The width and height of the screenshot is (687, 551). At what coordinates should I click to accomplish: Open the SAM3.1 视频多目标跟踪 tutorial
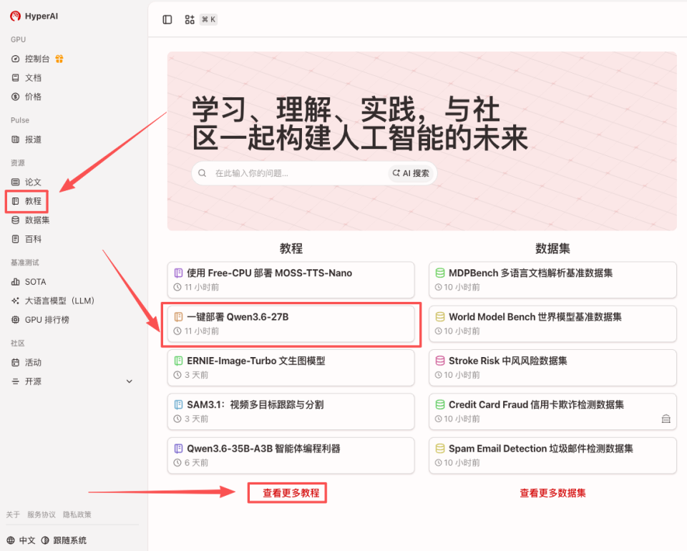(x=291, y=411)
